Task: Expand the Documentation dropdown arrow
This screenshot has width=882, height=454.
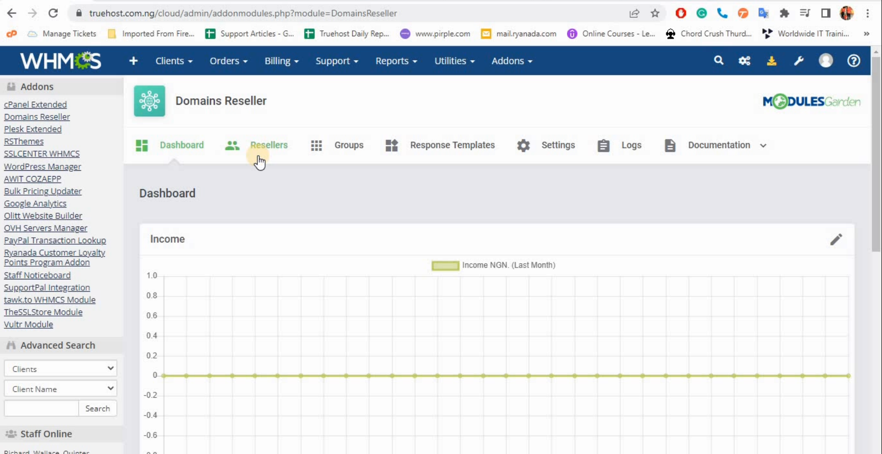Action: click(763, 145)
